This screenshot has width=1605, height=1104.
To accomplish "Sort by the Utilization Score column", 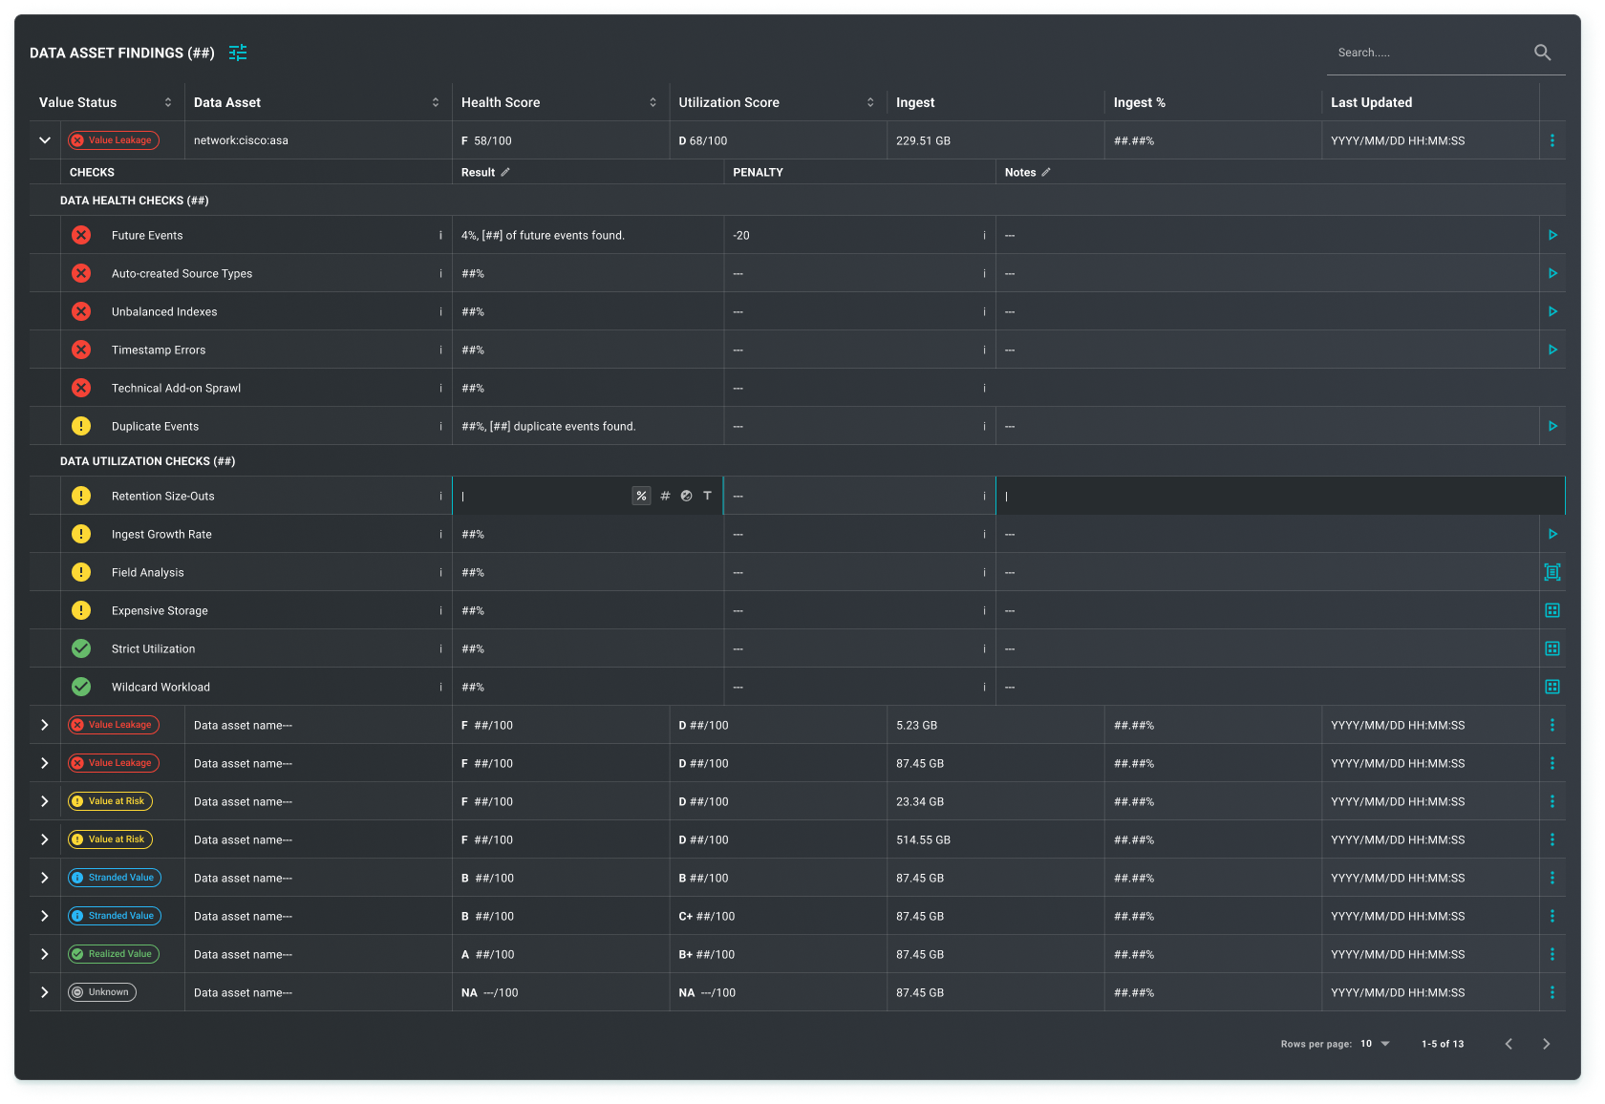I will pos(870,102).
